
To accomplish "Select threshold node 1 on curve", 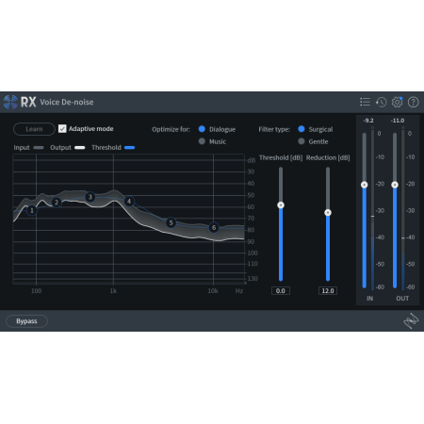I will point(32,210).
